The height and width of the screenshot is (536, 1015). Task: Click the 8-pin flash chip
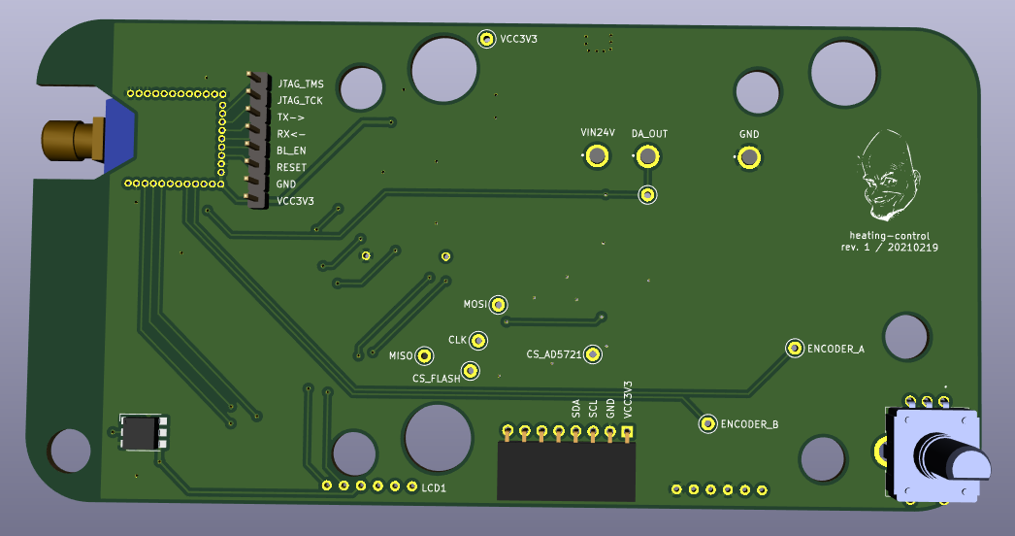tap(143, 432)
